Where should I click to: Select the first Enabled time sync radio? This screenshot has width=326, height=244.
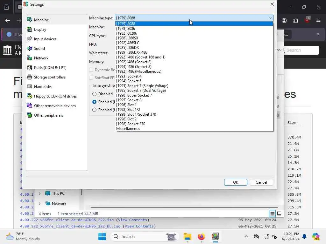(94, 102)
